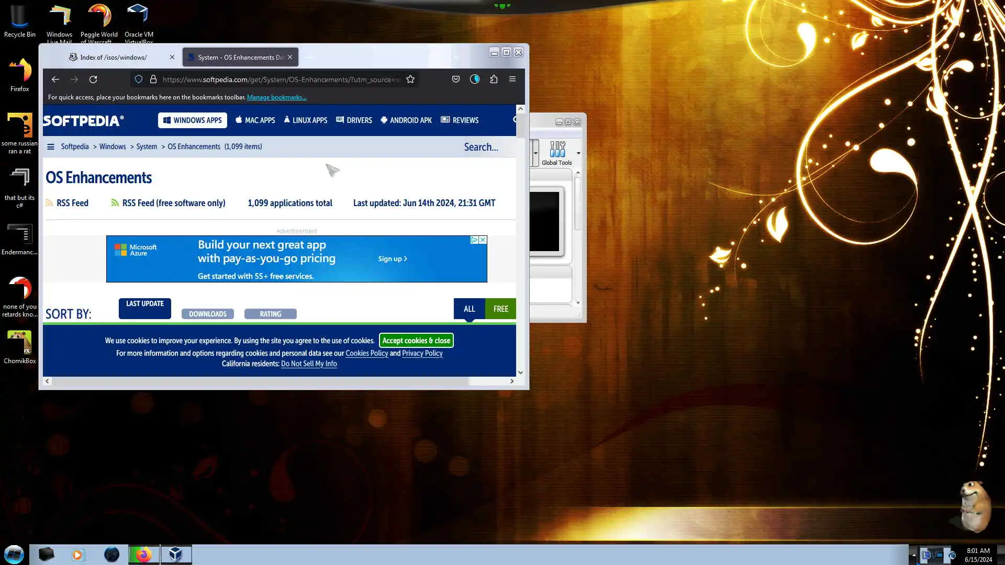Screen dimensions: 1005x565
Task: Open the MAC APPS menu item
Action: [x=255, y=120]
